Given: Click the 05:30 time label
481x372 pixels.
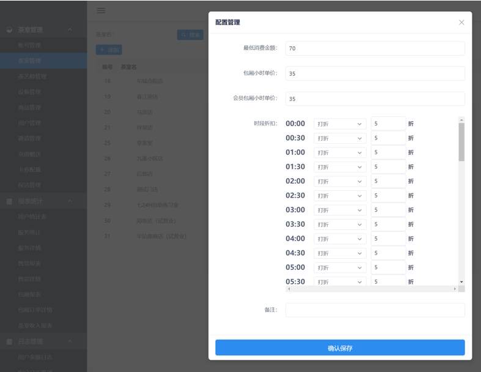Looking at the screenshot, I should point(295,281).
